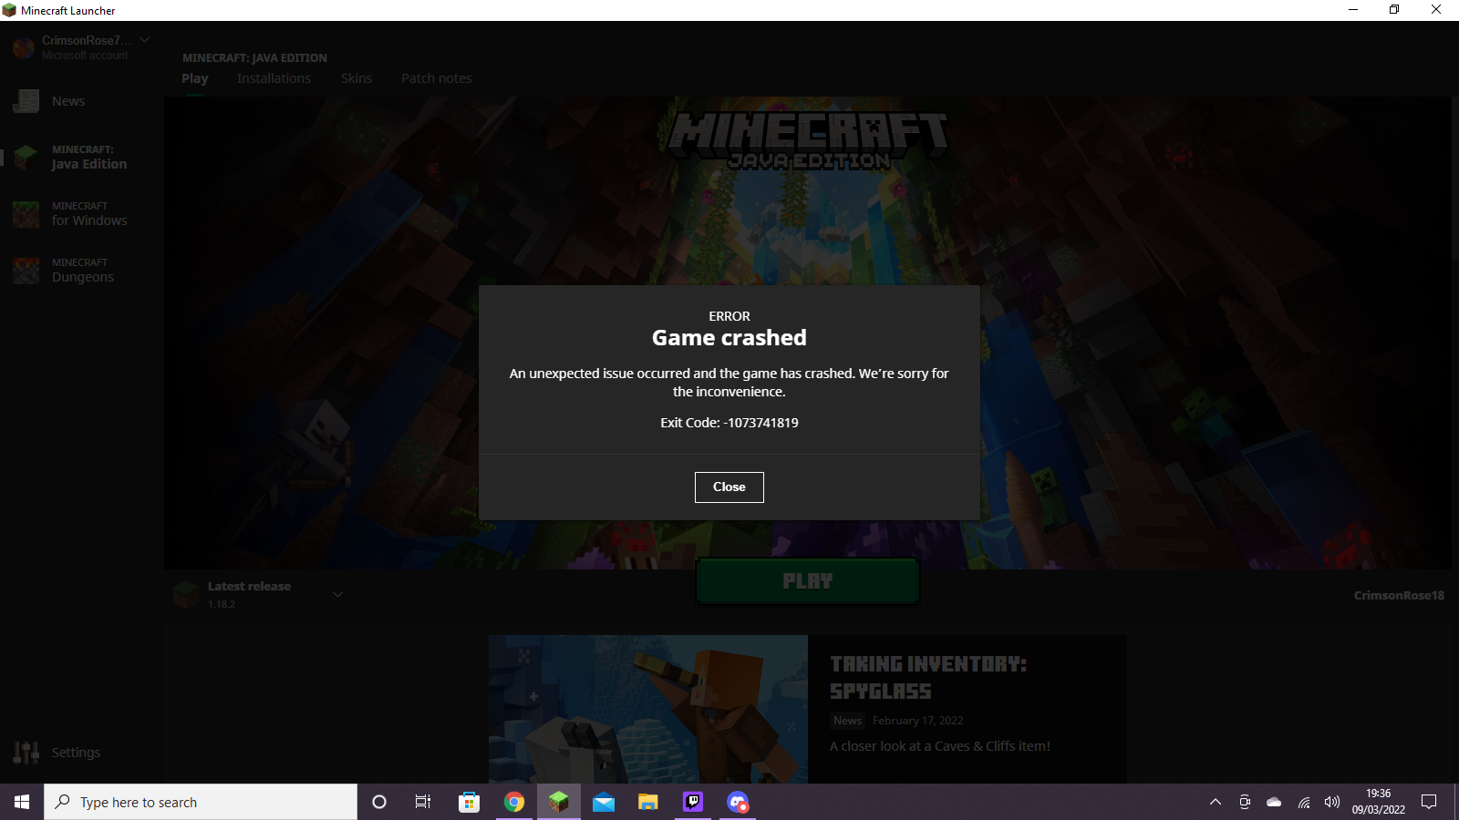Select the Minecraft Dungeons icon
The image size is (1459, 820).
26,271
